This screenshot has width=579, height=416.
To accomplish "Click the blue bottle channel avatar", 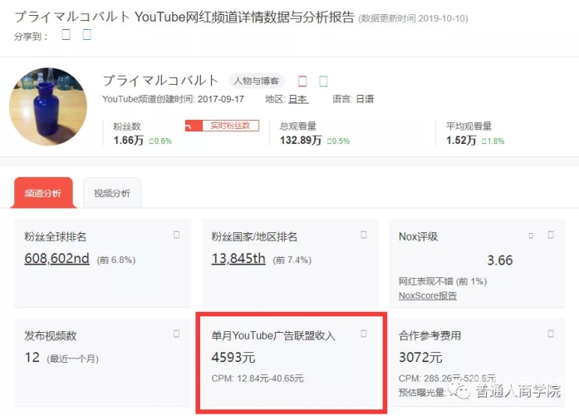I will tap(48, 106).
